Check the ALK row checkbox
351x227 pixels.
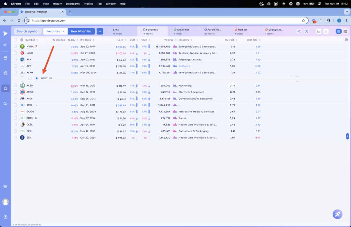tap(15, 60)
